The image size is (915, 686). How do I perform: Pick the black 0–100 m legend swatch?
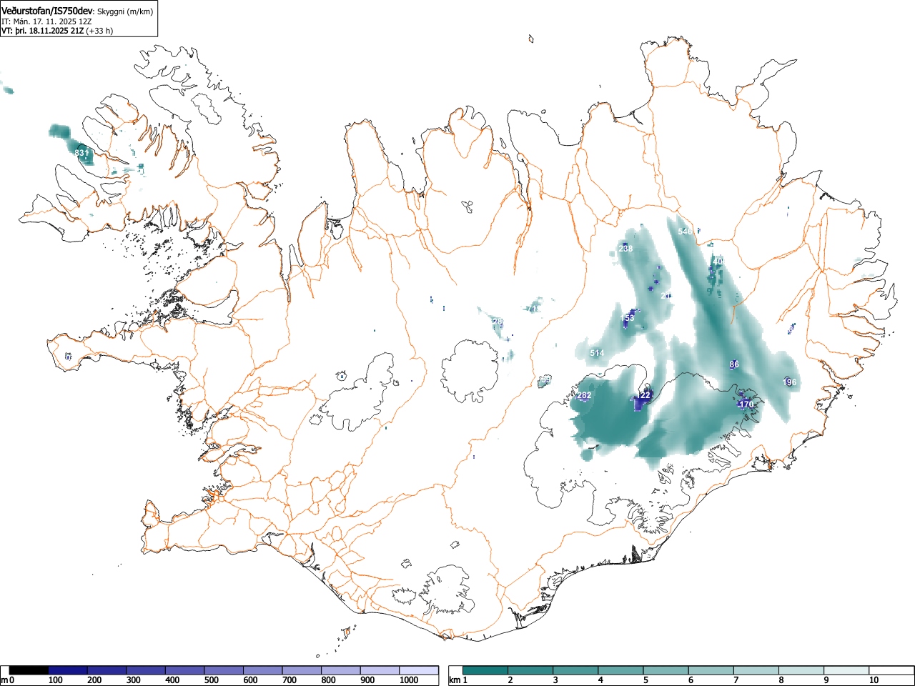(x=29, y=670)
